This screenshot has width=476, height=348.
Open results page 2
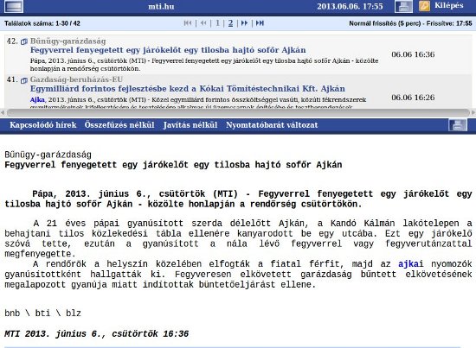pos(231,23)
